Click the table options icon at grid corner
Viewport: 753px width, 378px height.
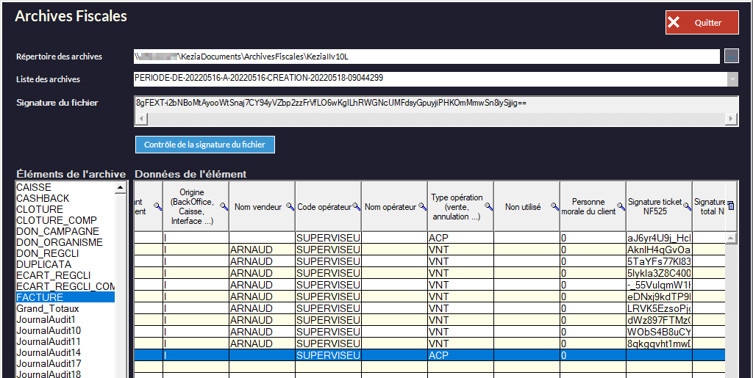731,207
